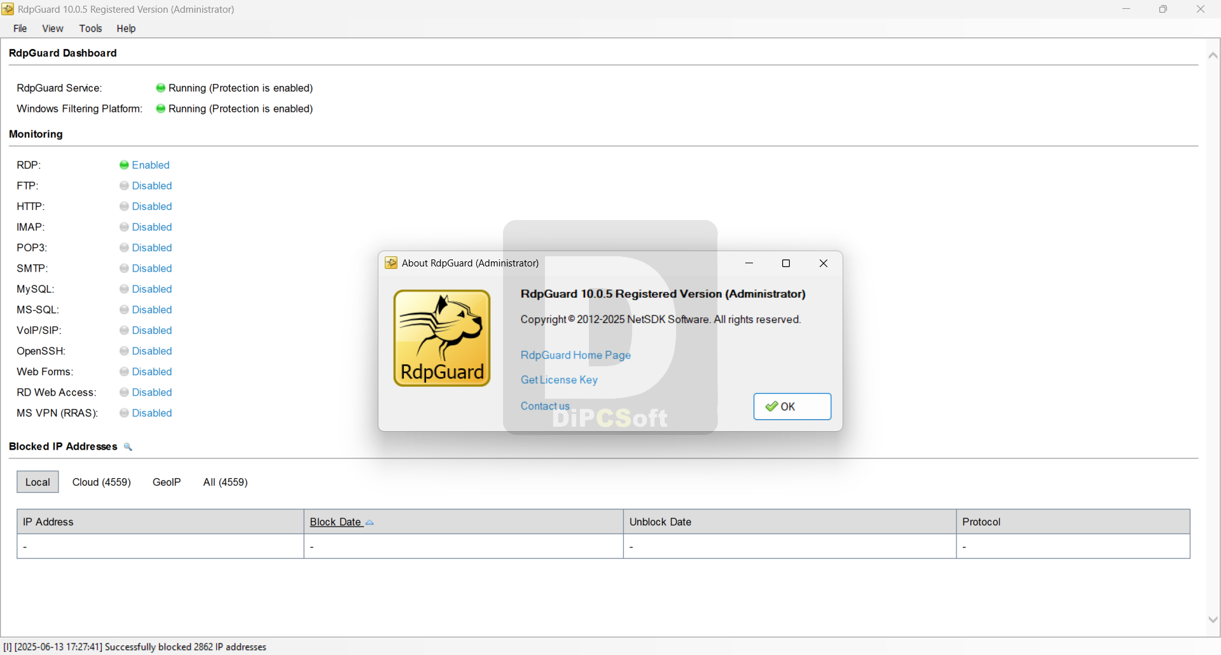Click the RD Web Access Disabled link
This screenshot has height=655, width=1221.
(152, 392)
